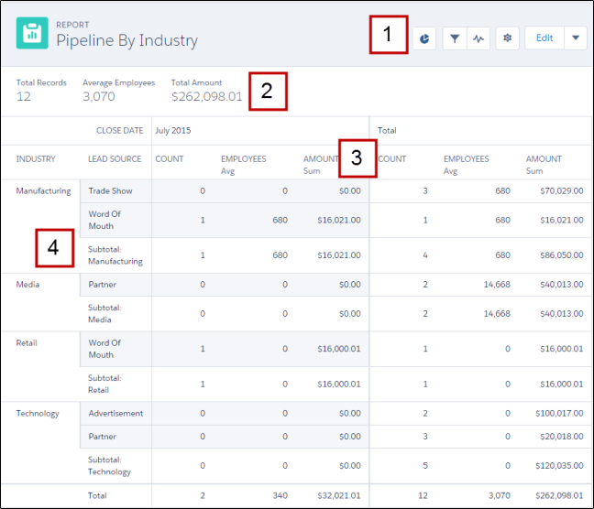The width and height of the screenshot is (594, 509).
Task: Click the Retail industry row label
Action: tap(27, 343)
